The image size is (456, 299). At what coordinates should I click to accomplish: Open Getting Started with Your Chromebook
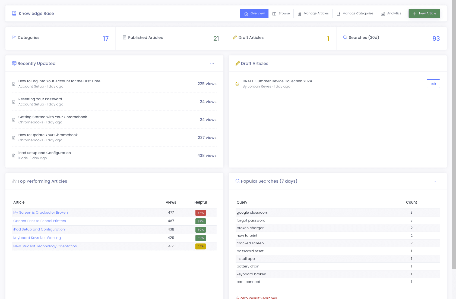point(53,117)
